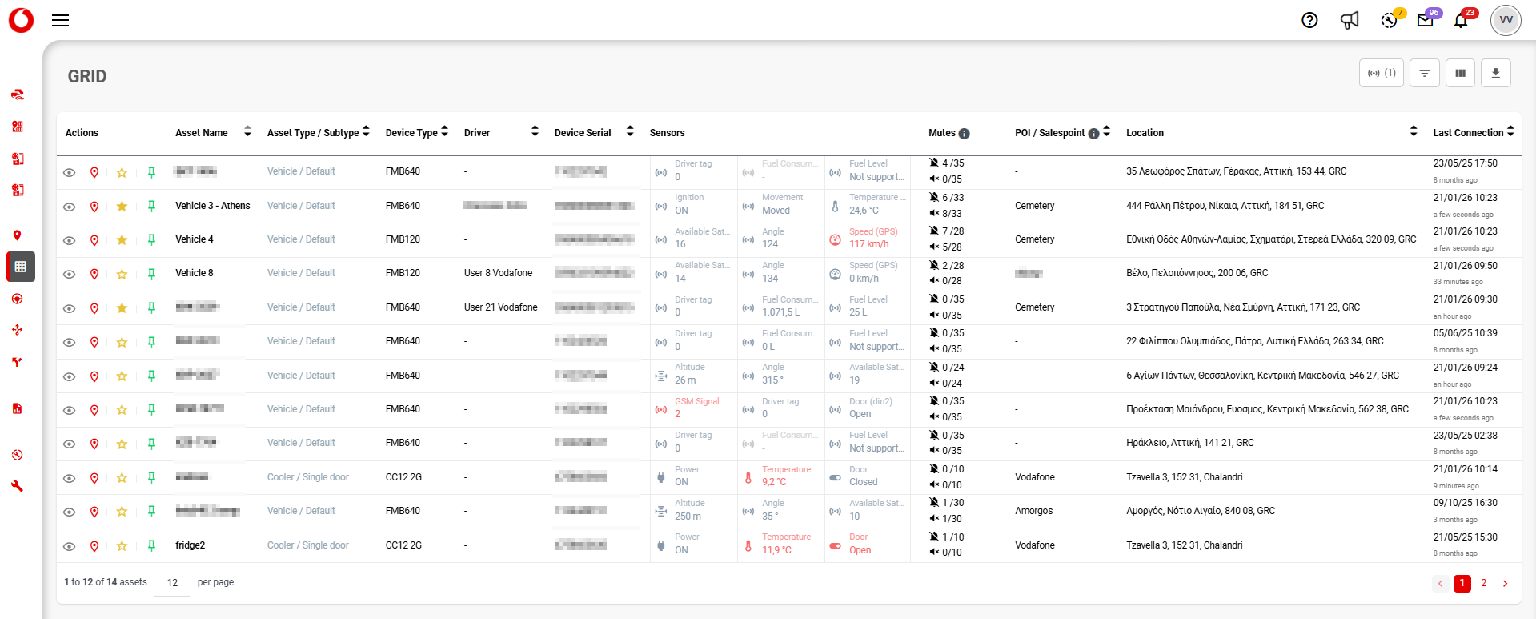Screen dimensions: 1536x619
Task: Sort by Asset Name column arrows
Action: (x=247, y=132)
